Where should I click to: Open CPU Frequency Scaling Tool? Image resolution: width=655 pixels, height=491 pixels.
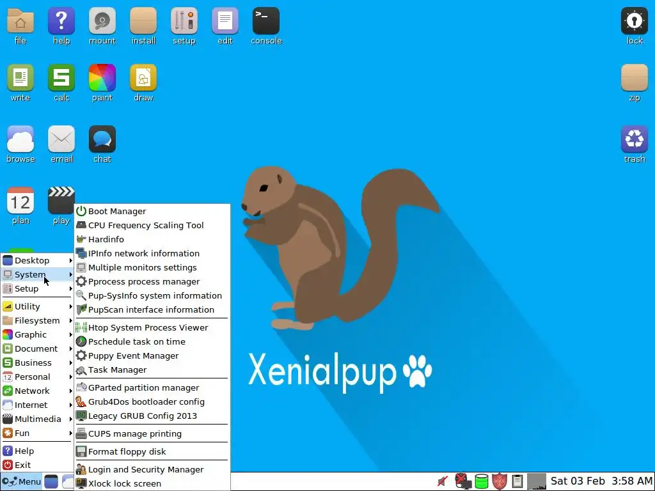pyautogui.click(x=152, y=226)
